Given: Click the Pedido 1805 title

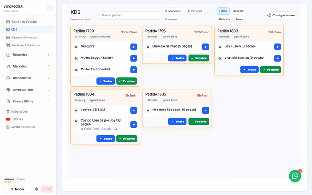Looking at the screenshot, I should coord(156,94).
